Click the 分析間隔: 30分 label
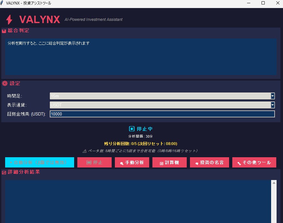This screenshot has width=283, height=223. click(x=141, y=136)
